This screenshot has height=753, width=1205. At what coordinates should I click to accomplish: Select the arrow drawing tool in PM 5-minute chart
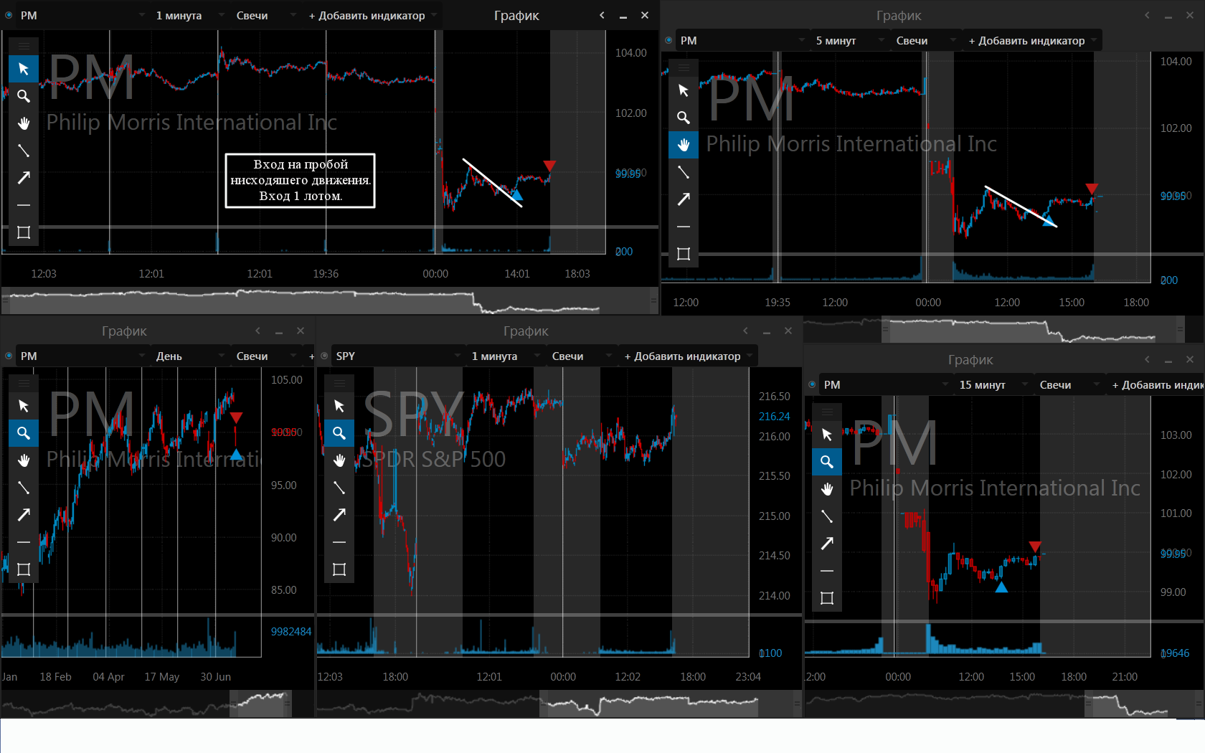pyautogui.click(x=684, y=199)
